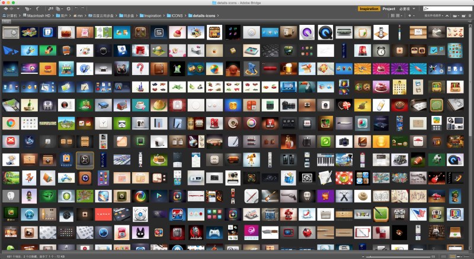474x259 pixels.
Task: Select the blue paper plane thumbnail
Action: pos(11,51)
